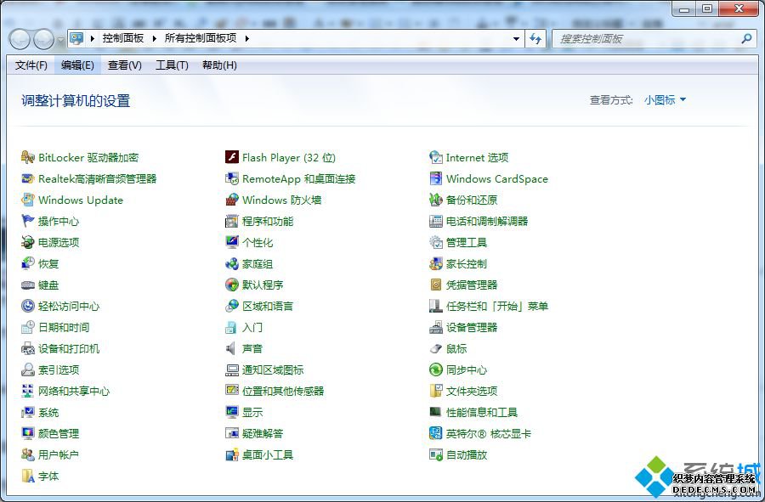Open the 设备管理器 icon
Screen dimensions: 765x502
(x=436, y=328)
